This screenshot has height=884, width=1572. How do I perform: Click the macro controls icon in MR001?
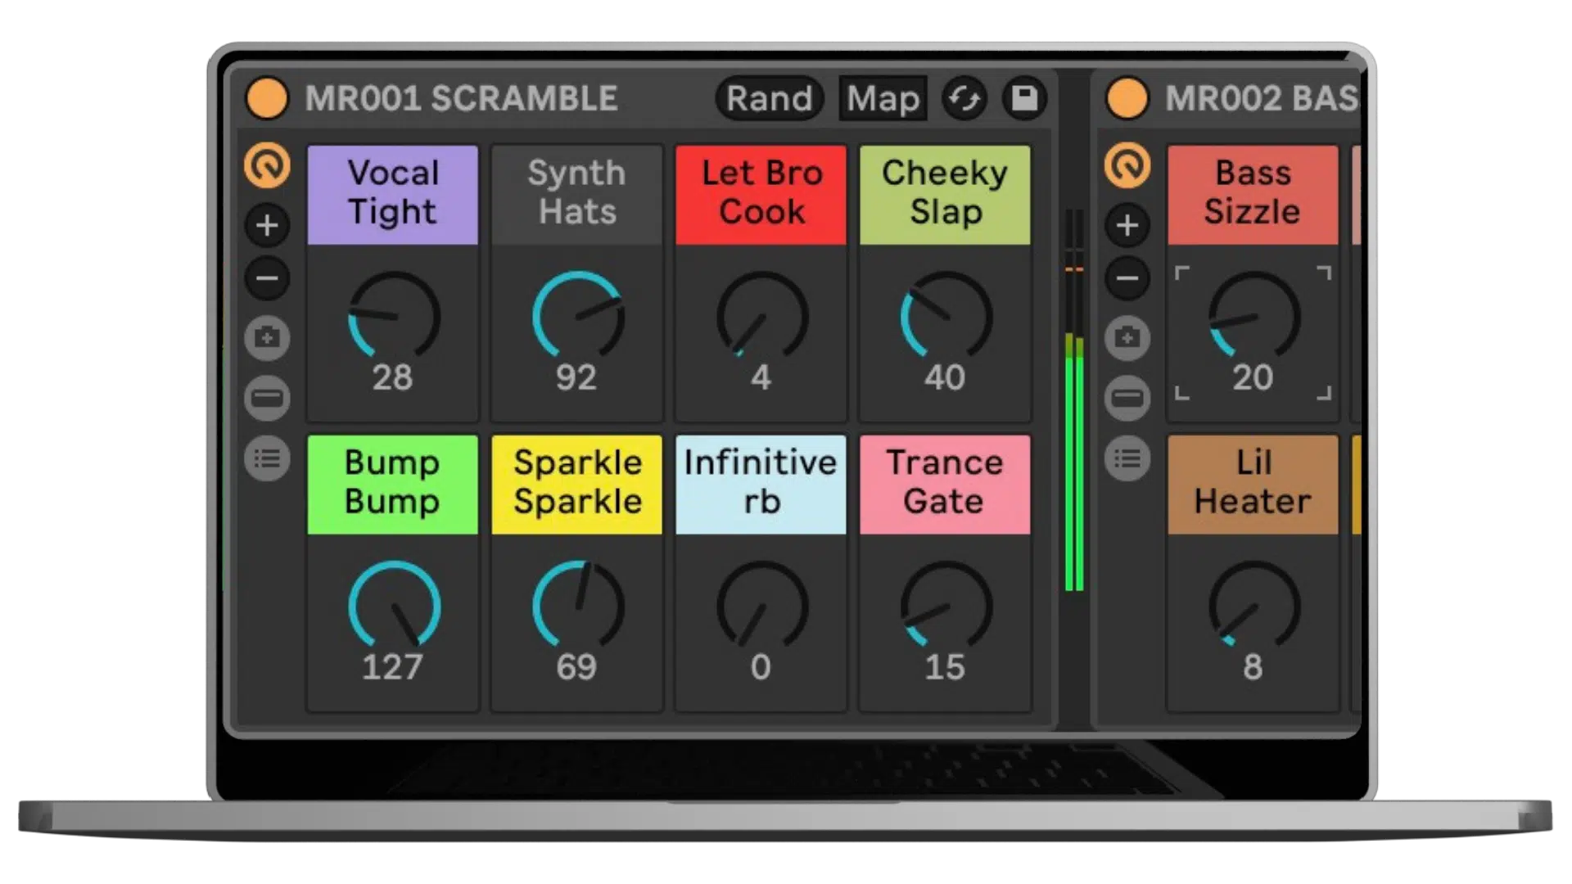click(x=267, y=165)
